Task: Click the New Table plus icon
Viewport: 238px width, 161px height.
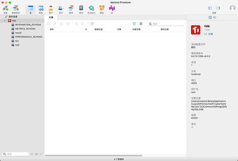Action: pos(61,24)
